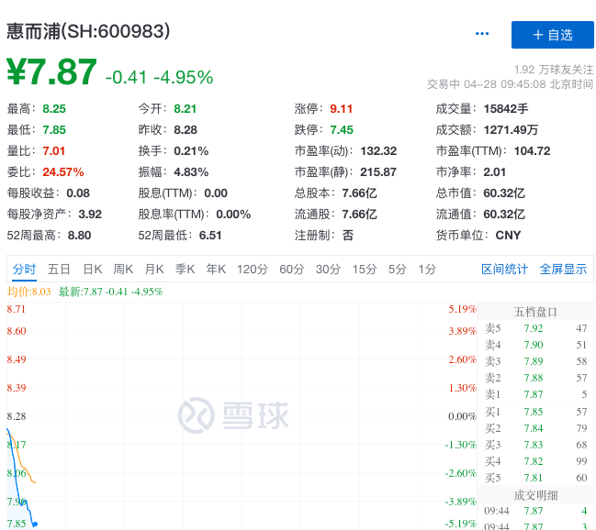596x530 pixels.
Task: Switch to the 五日 chart tab
Action: tap(59, 270)
